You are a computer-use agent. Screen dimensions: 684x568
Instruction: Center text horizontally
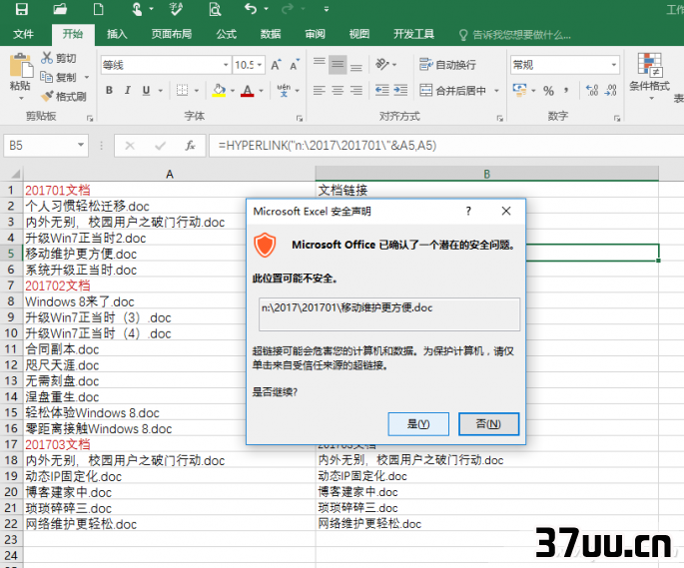click(x=338, y=90)
